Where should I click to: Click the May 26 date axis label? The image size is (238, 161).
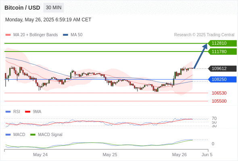(180, 155)
